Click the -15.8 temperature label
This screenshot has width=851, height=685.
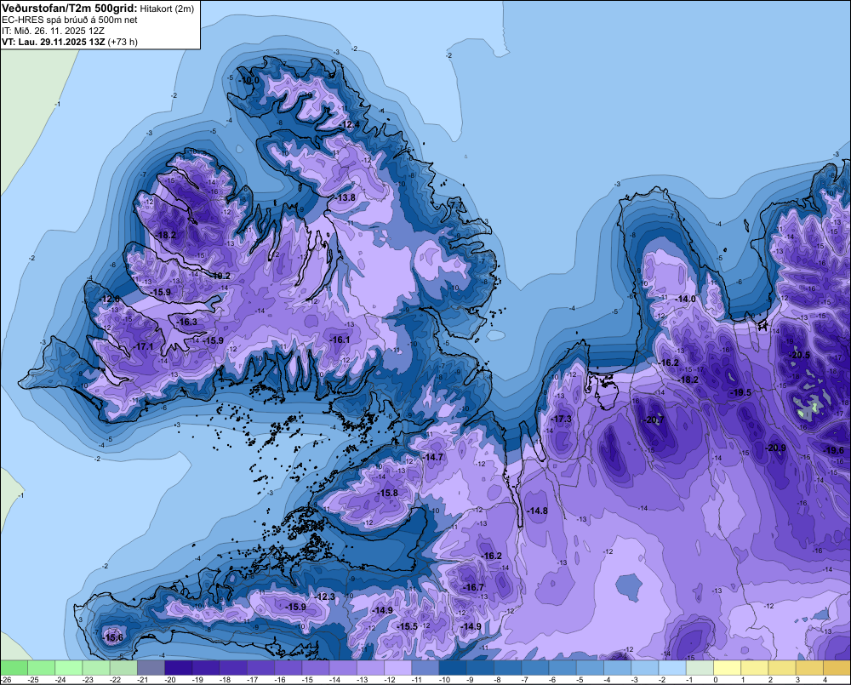point(387,493)
